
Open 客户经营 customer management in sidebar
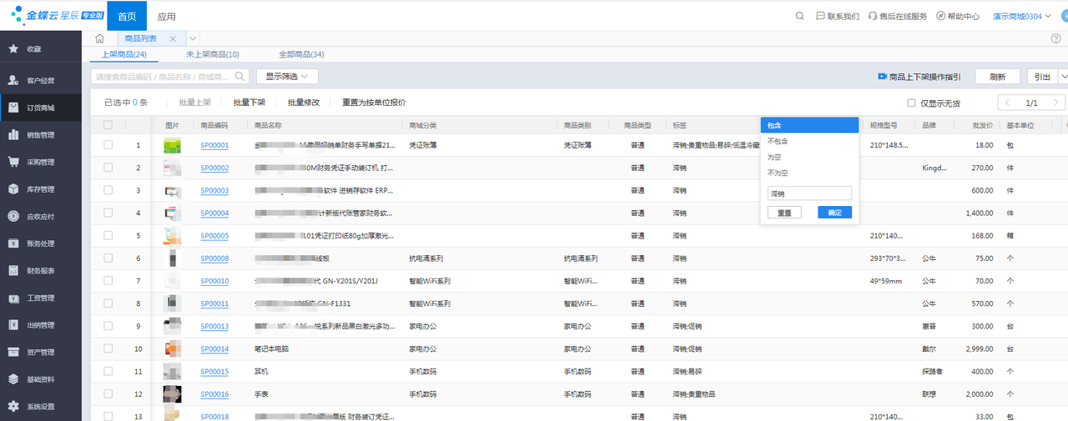click(41, 81)
